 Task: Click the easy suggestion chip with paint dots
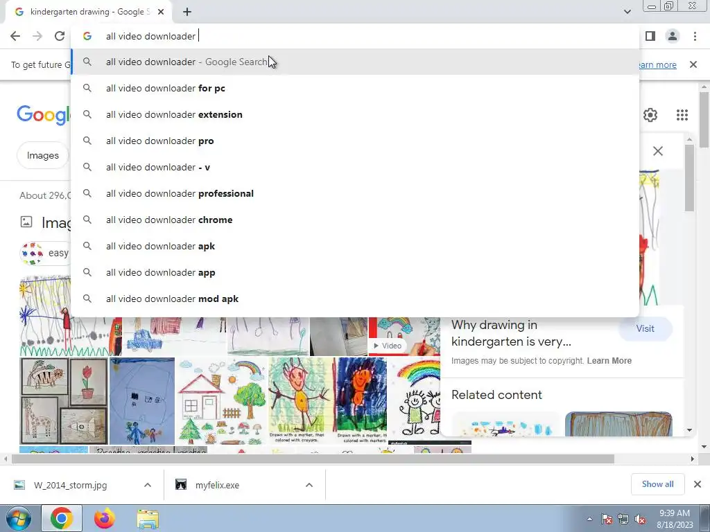pyautogui.click(x=45, y=253)
